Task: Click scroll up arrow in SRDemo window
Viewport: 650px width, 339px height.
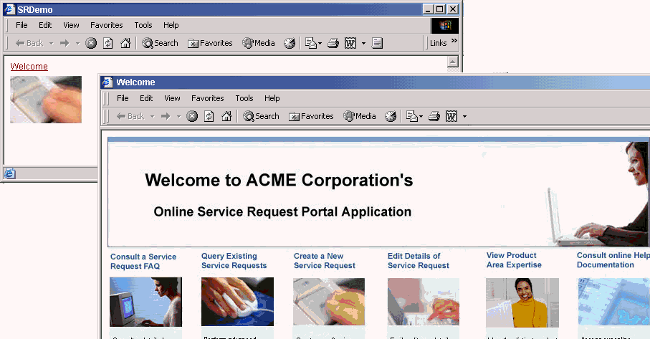Action: point(453,62)
